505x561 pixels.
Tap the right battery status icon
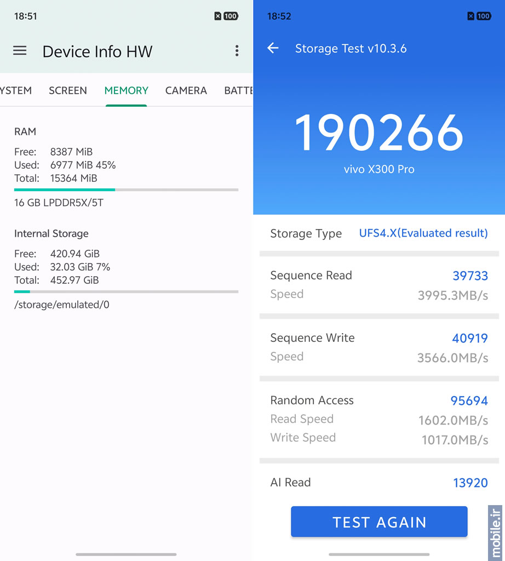point(483,16)
